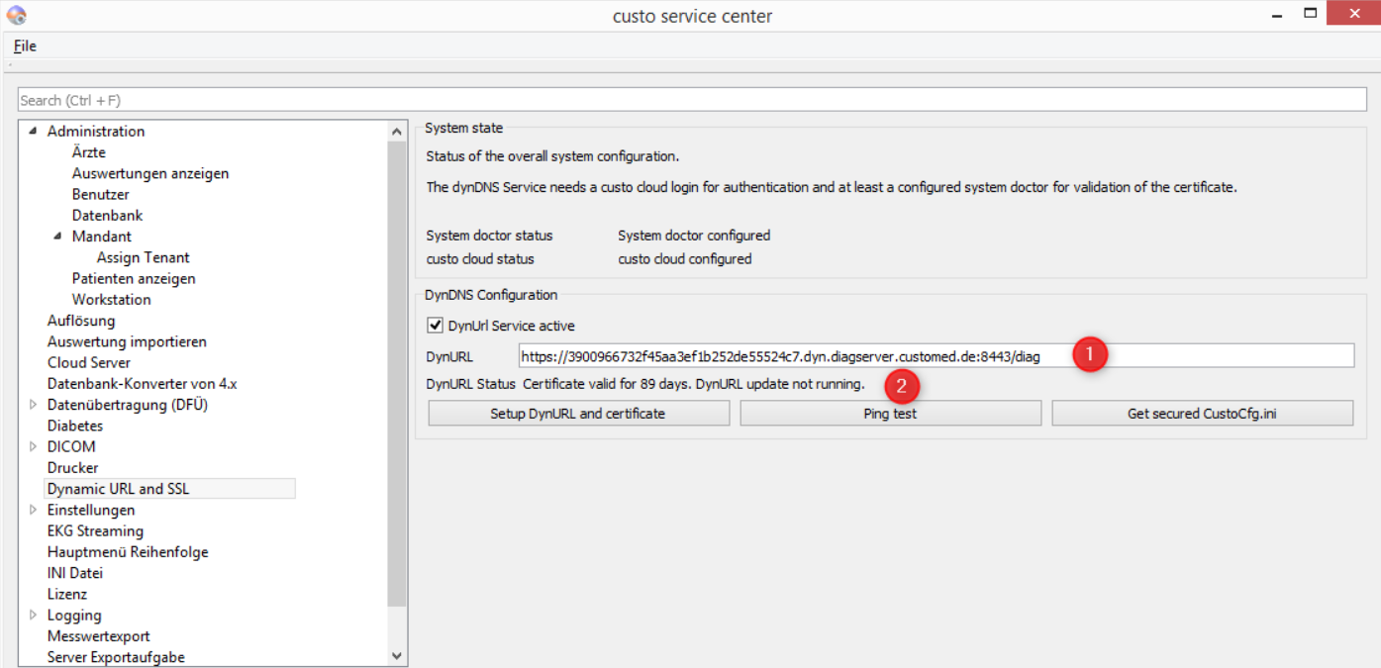Open Datenbank-Konverter von 4.x item
Screen dimensions: 1381x668
coord(142,383)
